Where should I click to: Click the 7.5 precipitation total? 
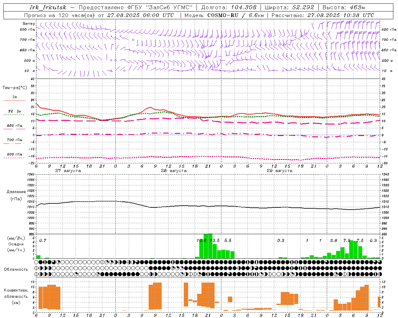[x=360, y=241]
